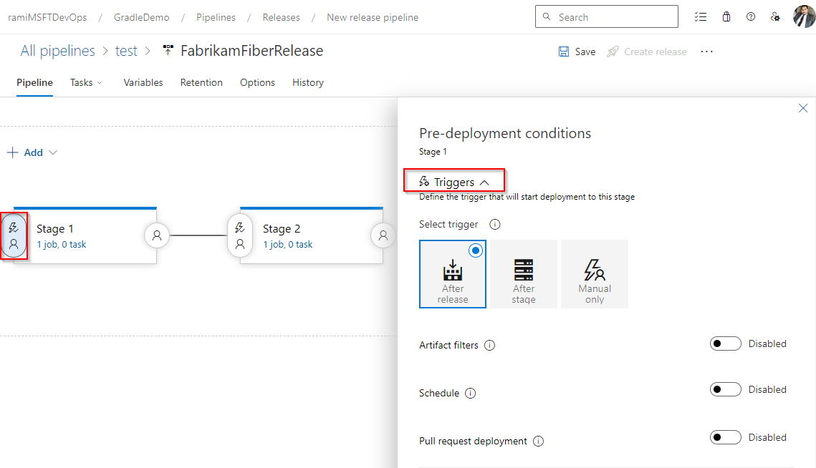Image resolution: width=816 pixels, height=468 pixels.
Task: Open the Marketplace bag icon
Action: (x=726, y=16)
